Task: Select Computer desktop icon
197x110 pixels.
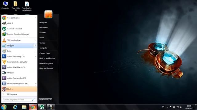Action: pos(5,5)
